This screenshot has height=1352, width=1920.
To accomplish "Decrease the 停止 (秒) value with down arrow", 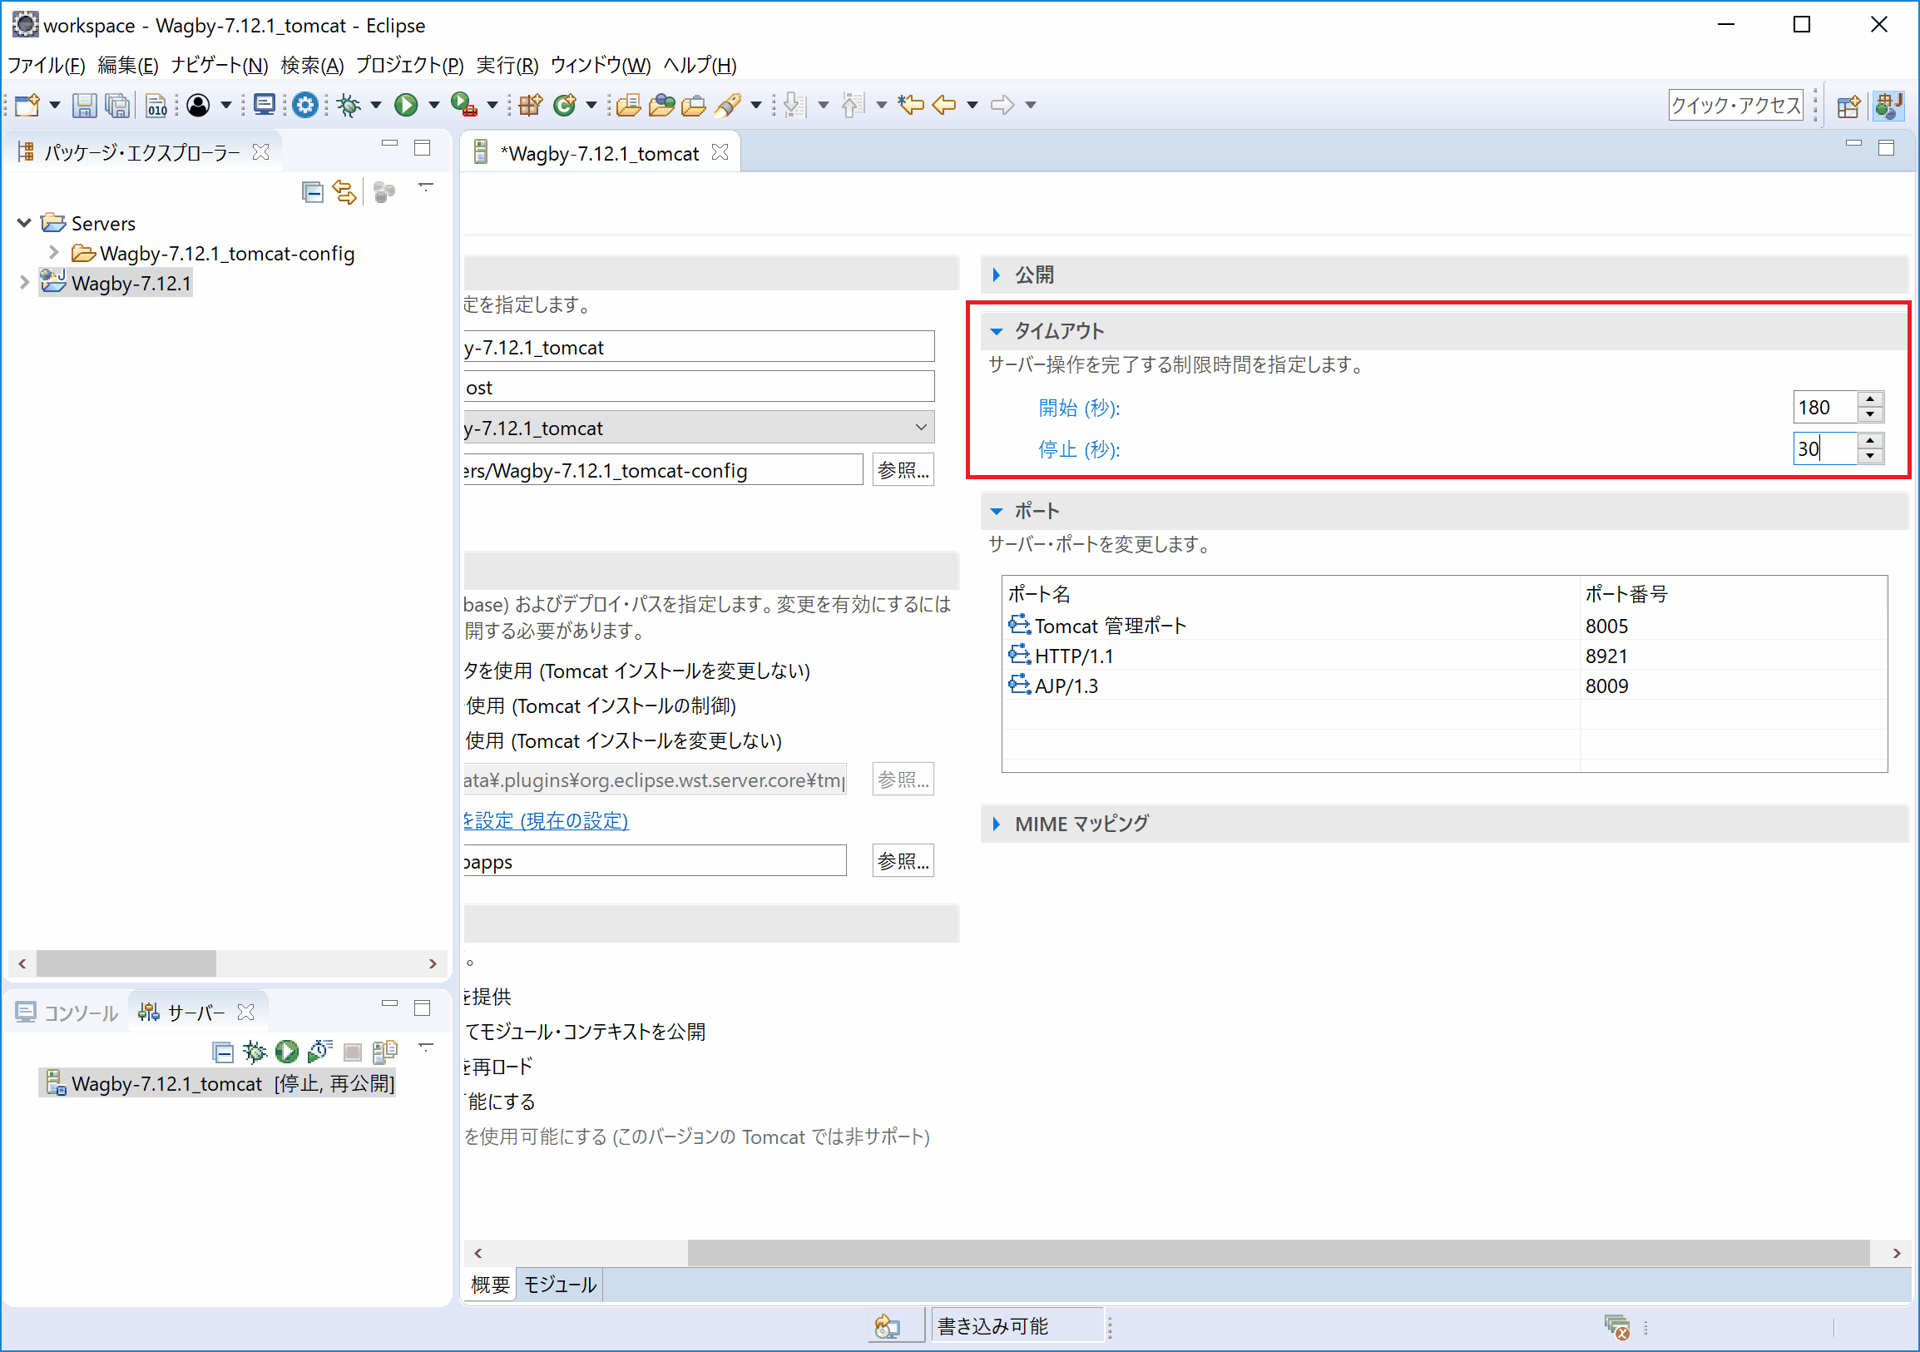I will pyautogui.click(x=1870, y=457).
